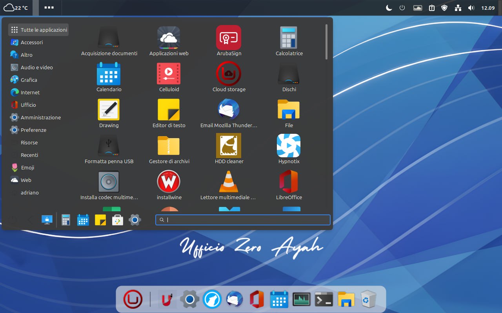Open the system monitor graph in the dock
The height and width of the screenshot is (313, 502).
[302, 299]
